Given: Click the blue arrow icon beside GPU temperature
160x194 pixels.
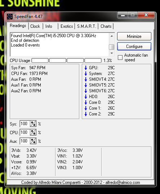Looking at the screenshot, I should pos(86,68).
